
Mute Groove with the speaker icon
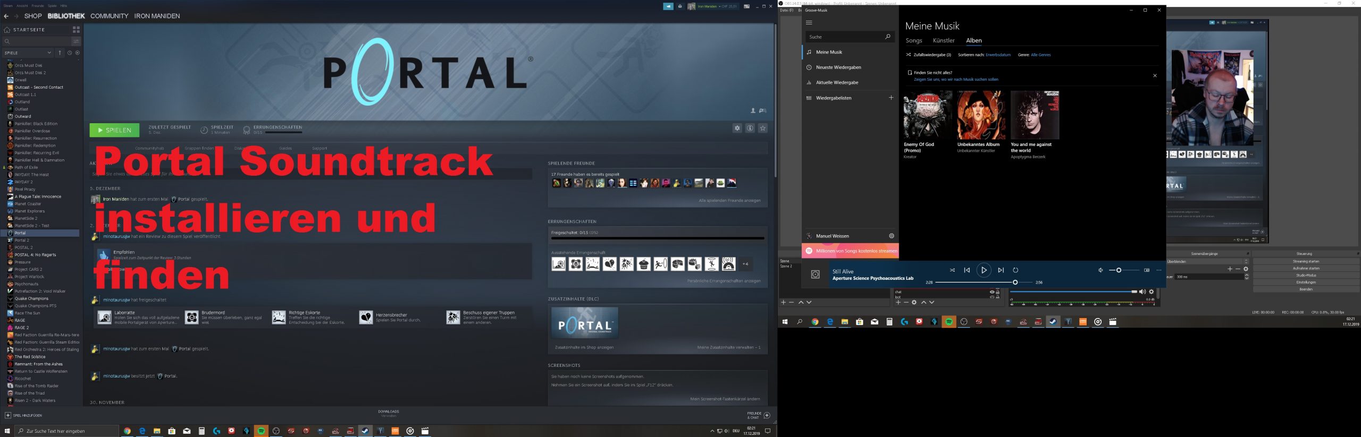click(1100, 270)
